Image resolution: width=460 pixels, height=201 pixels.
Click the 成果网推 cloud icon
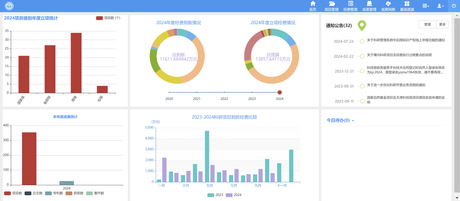388,4
